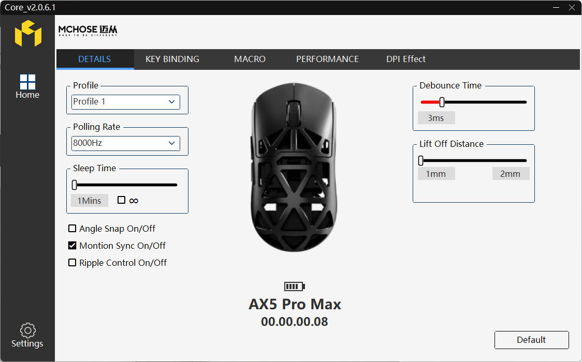Uncheck Montion Sync On/Off
This screenshot has height=362, width=582.
point(72,246)
